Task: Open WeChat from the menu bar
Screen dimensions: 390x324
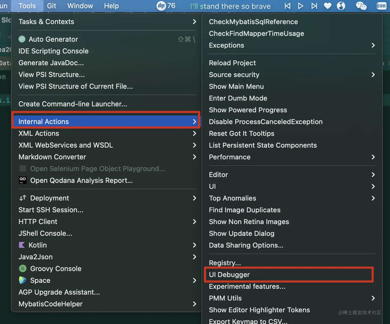Action: tap(361, 6)
